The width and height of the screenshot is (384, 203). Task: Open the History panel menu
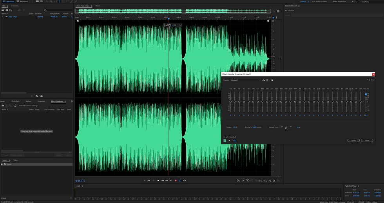(9, 160)
